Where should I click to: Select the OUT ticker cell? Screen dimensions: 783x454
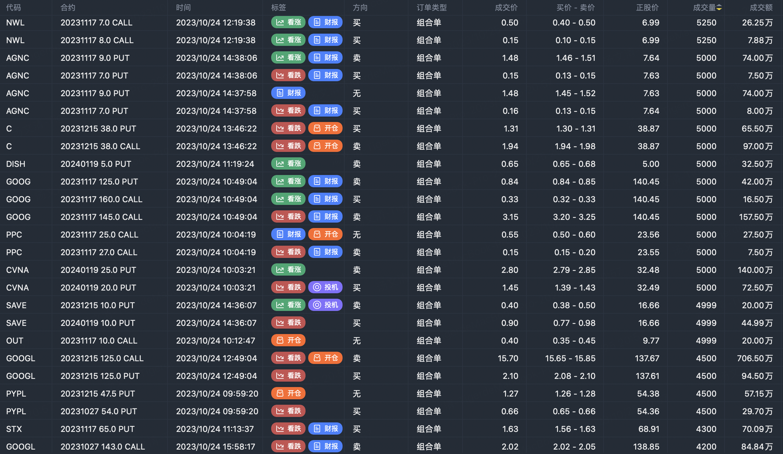pos(15,341)
